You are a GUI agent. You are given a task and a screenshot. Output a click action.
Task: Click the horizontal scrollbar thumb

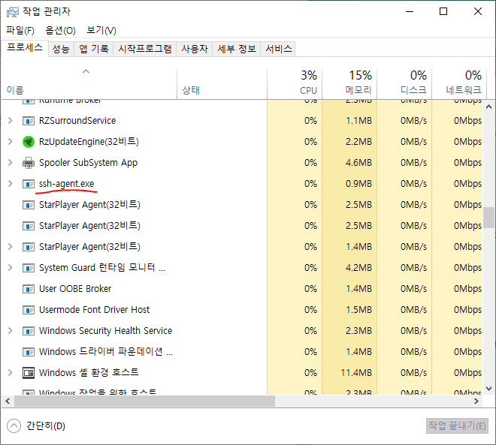tap(145, 401)
